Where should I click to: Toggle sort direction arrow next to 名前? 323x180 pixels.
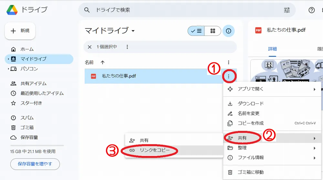coord(103,62)
